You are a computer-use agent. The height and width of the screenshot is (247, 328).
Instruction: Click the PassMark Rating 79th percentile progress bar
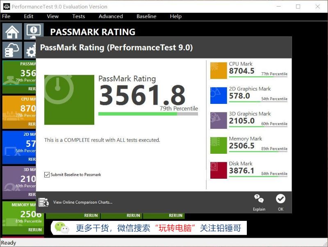tap(148, 114)
